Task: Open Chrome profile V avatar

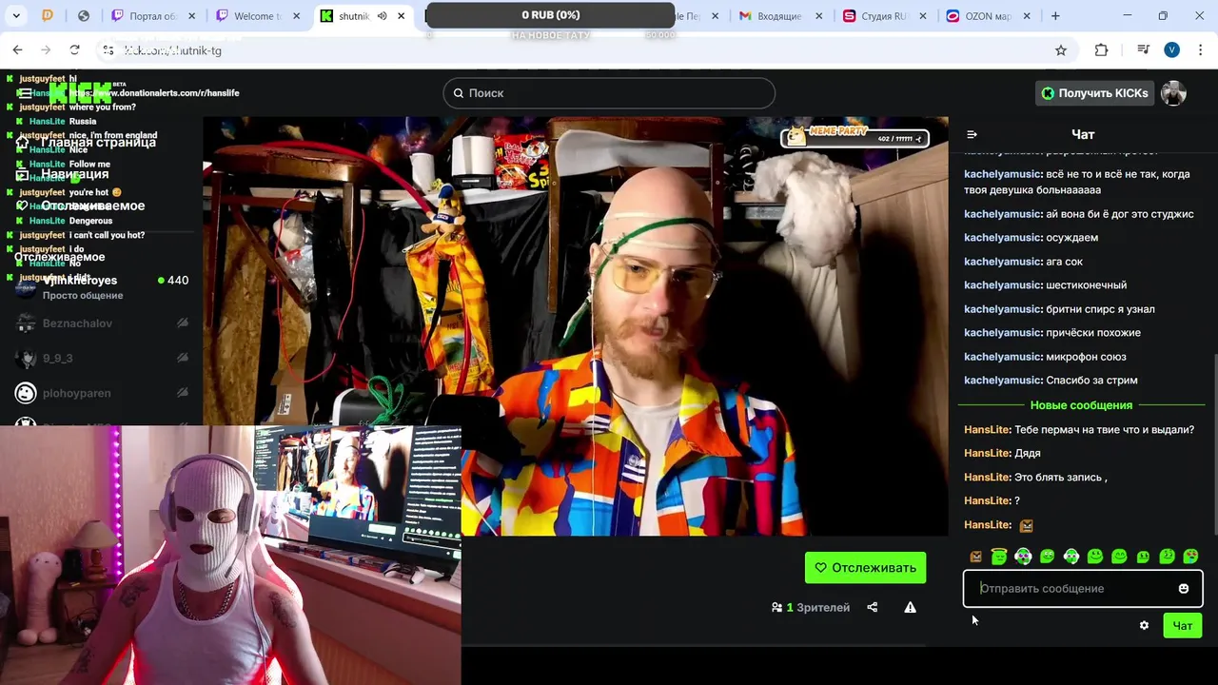Action: tap(1171, 50)
